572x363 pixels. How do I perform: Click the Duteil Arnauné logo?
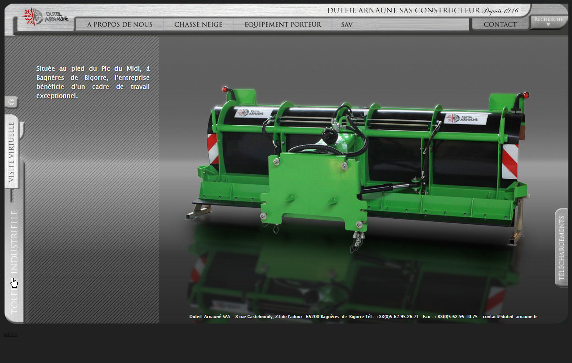click(x=45, y=17)
